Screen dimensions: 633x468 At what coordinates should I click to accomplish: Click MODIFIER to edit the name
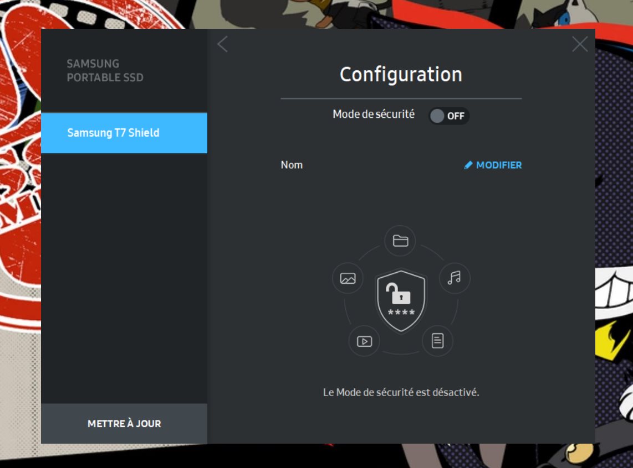(493, 165)
